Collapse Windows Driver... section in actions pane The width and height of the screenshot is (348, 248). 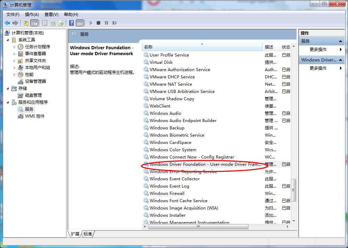pos(340,60)
